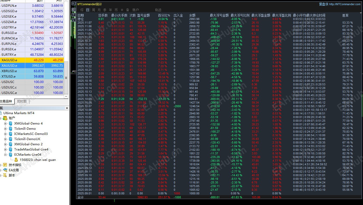Switch to the 即时图 tick chart tab

click(22, 101)
